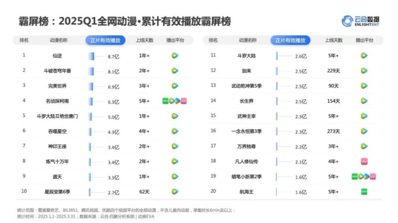Click the Tencent Video icon for 星辰变第6季
The width and height of the screenshot is (398, 223).
(174, 192)
